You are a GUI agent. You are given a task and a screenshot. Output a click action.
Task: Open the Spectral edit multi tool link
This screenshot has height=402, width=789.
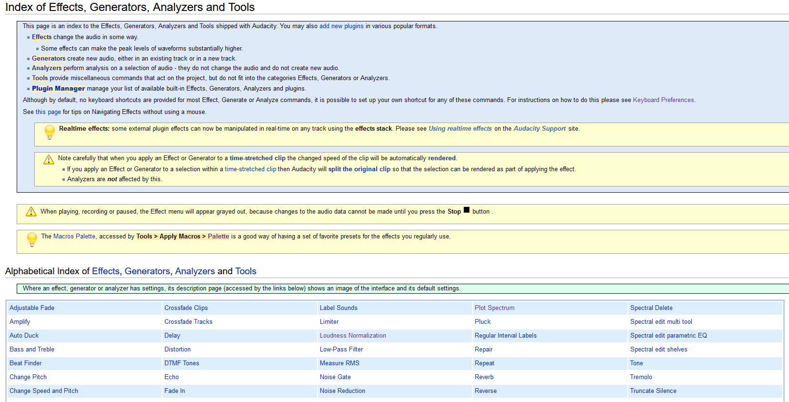point(661,322)
